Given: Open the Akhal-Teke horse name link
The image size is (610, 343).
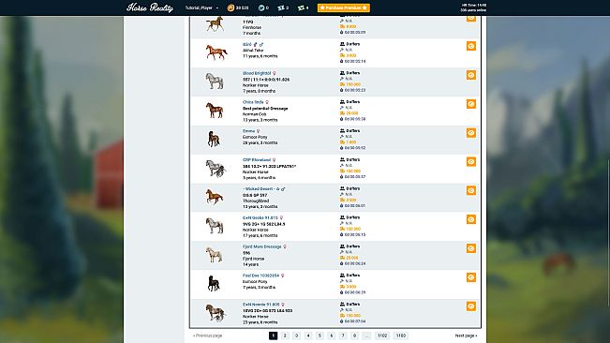Looking at the screenshot, I should [247, 44].
